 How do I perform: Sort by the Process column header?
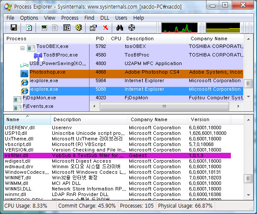click(47, 39)
